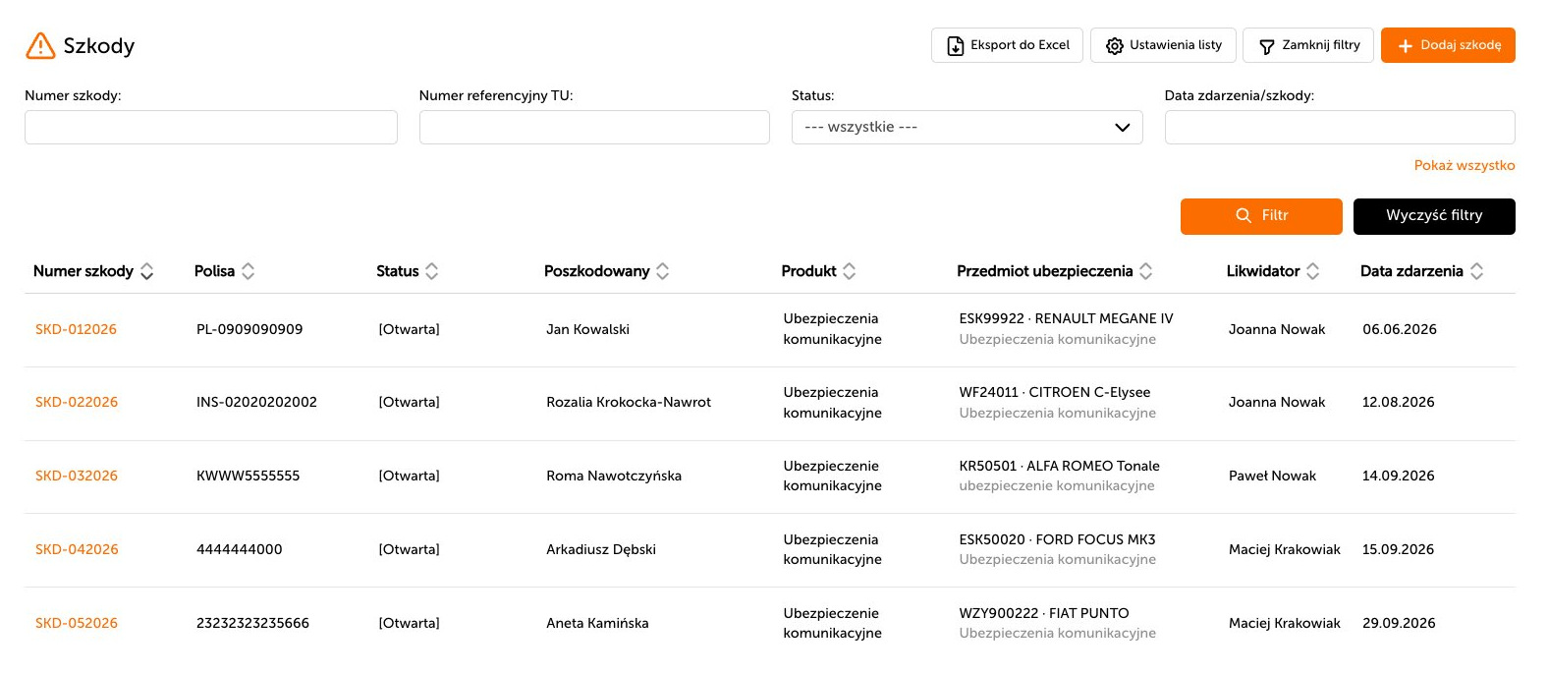Focus the Numer szkody input field
Viewport: 1548px width, 674px height.
[211, 128]
